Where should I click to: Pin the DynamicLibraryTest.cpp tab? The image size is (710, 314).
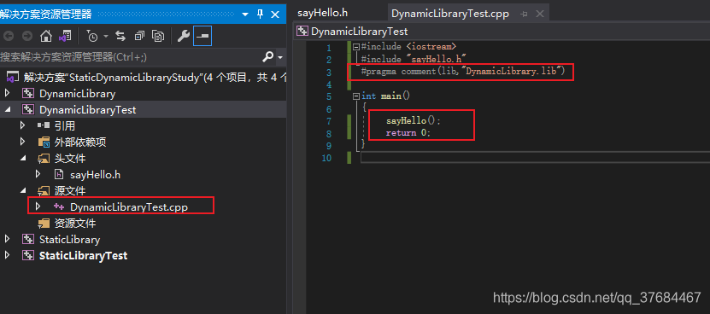(524, 14)
